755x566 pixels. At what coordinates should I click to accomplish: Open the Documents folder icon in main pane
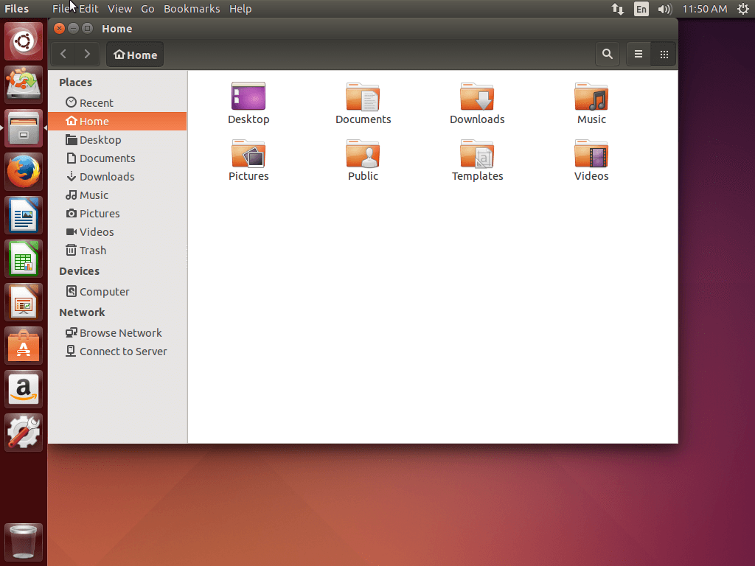tap(363, 97)
